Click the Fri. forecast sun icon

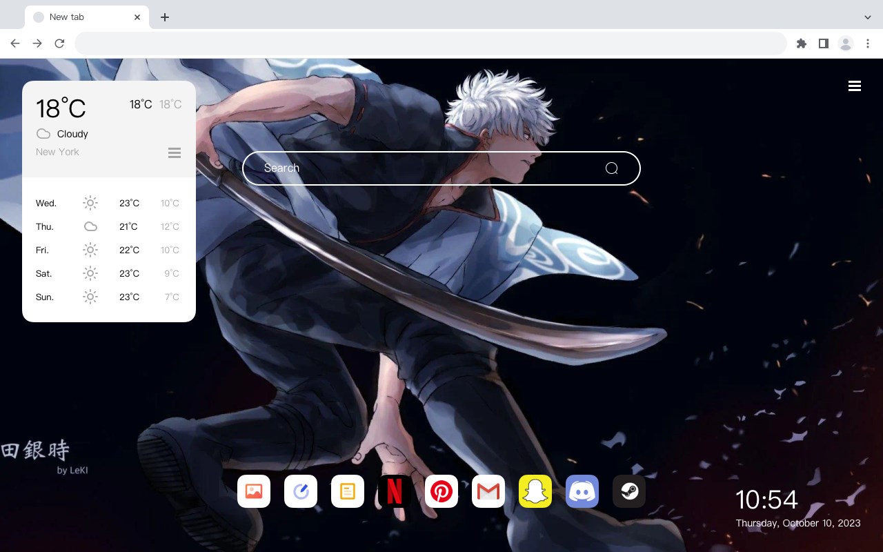90,250
